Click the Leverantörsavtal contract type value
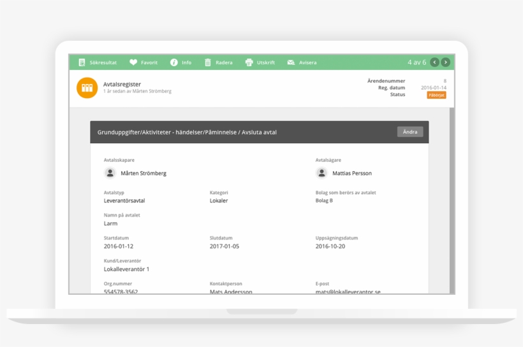The image size is (523, 347). (x=124, y=201)
